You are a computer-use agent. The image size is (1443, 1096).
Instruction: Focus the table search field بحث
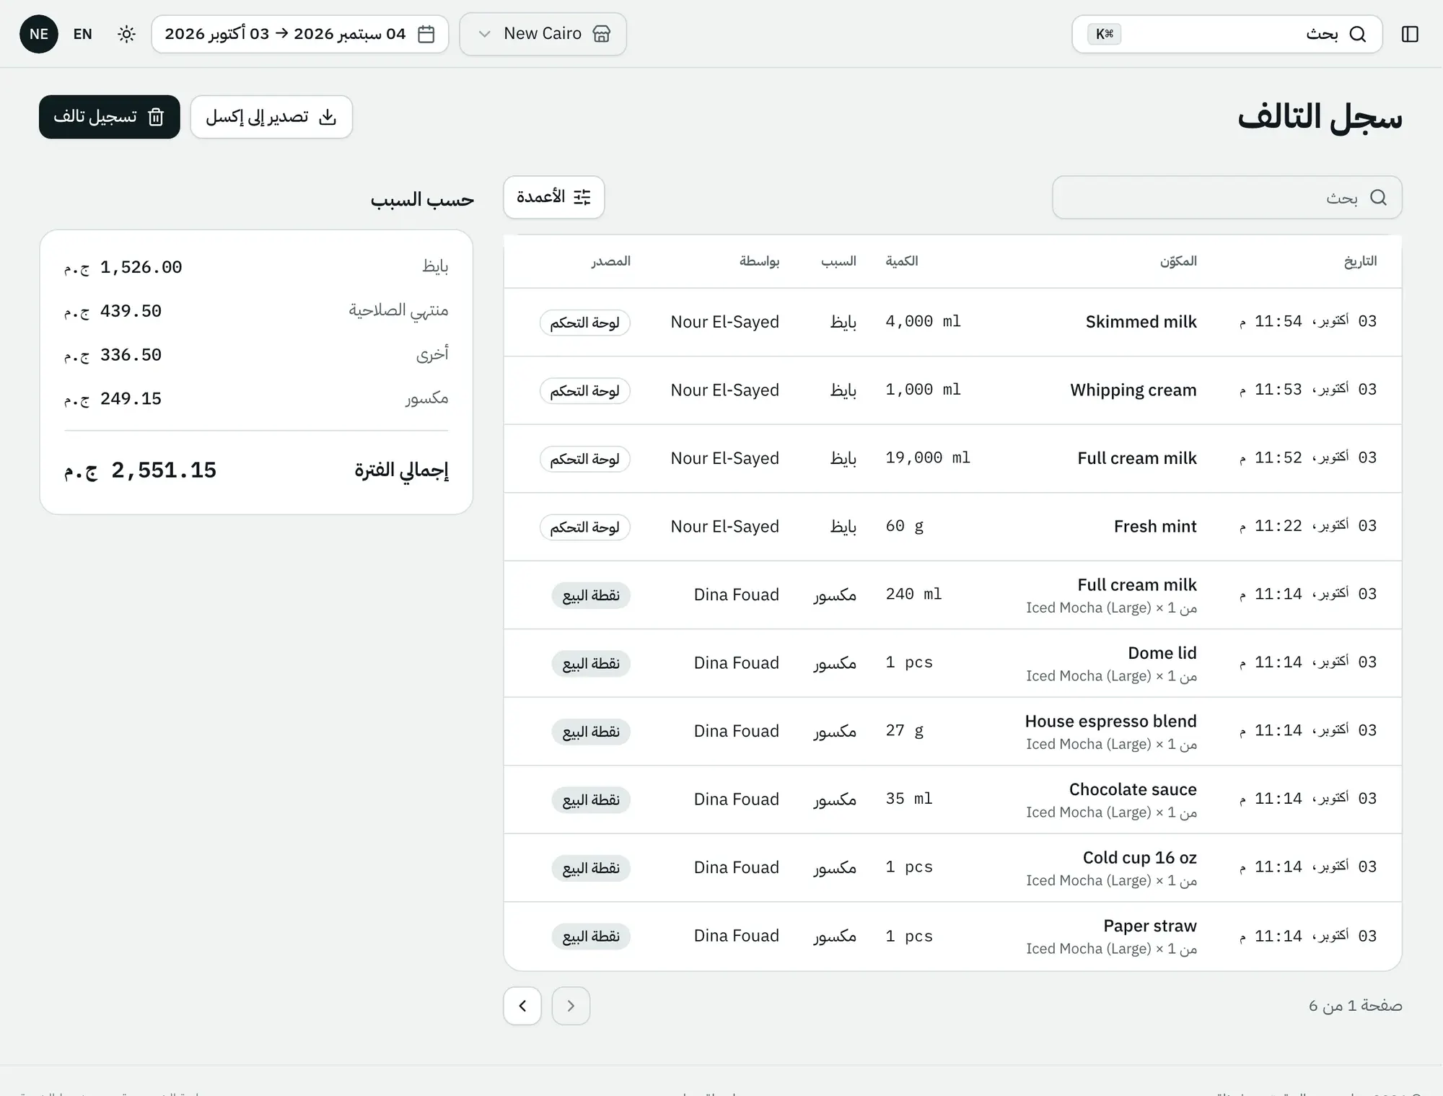[x=1227, y=197]
